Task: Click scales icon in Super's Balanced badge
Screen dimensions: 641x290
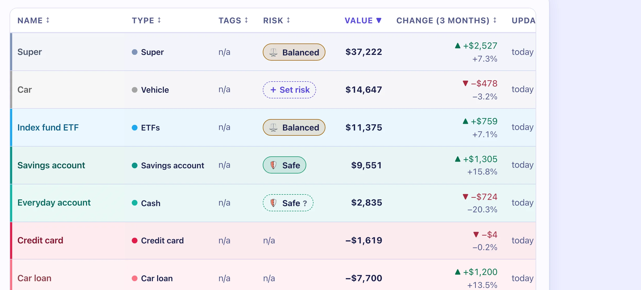Action: [273, 52]
